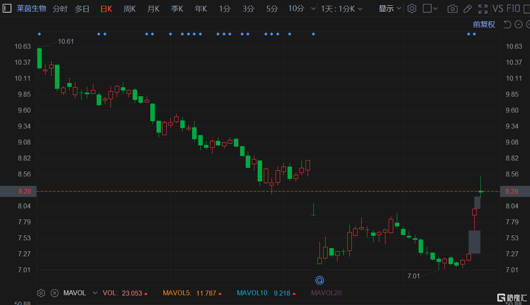This screenshot has height=305, width=530.
Task: Take a chart screenshot with camera icon
Action: point(452,9)
